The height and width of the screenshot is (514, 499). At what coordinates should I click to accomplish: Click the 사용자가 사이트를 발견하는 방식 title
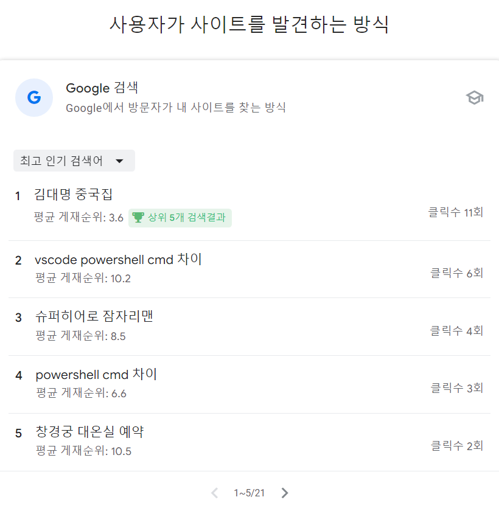click(249, 24)
